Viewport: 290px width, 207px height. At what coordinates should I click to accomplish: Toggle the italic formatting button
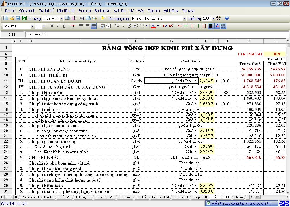pos(58,26)
